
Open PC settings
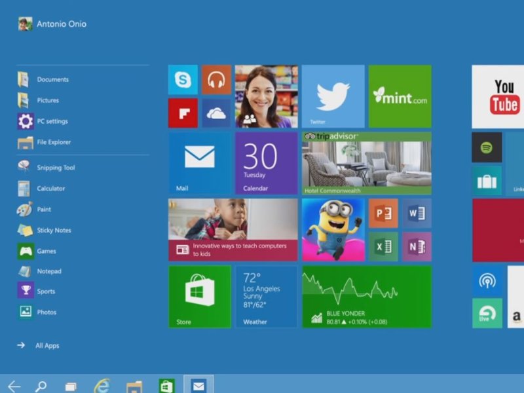pyautogui.click(x=43, y=121)
